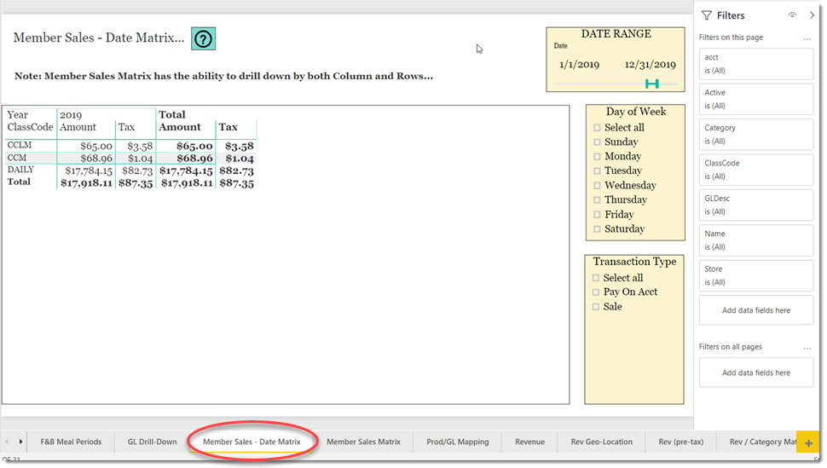827x468 pixels.
Task: Check Select all in Day of Week
Action: coord(597,127)
